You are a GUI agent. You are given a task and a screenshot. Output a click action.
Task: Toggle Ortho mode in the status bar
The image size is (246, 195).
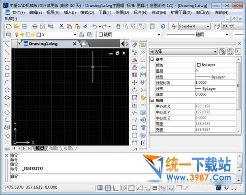tap(116, 188)
